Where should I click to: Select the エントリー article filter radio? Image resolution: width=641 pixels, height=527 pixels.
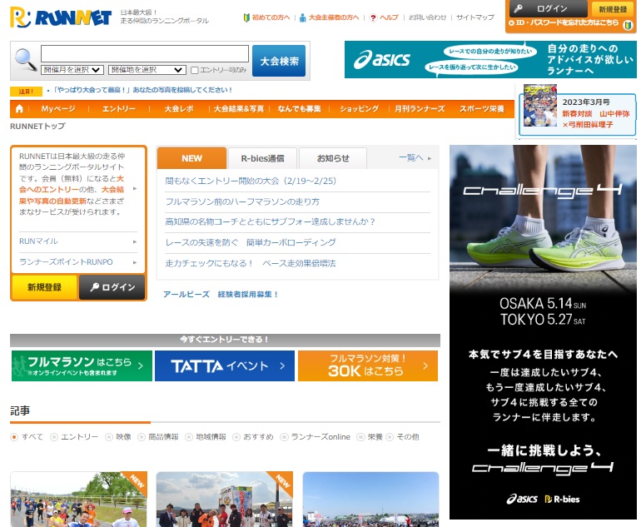pos(53,437)
